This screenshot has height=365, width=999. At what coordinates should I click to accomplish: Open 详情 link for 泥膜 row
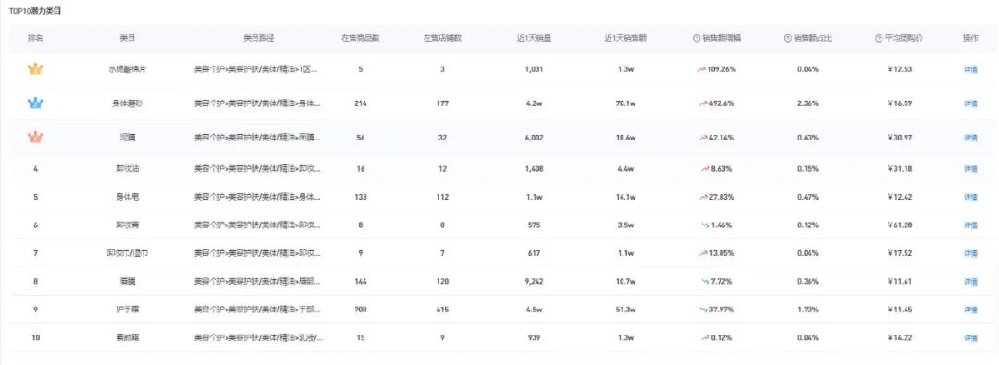click(x=970, y=137)
